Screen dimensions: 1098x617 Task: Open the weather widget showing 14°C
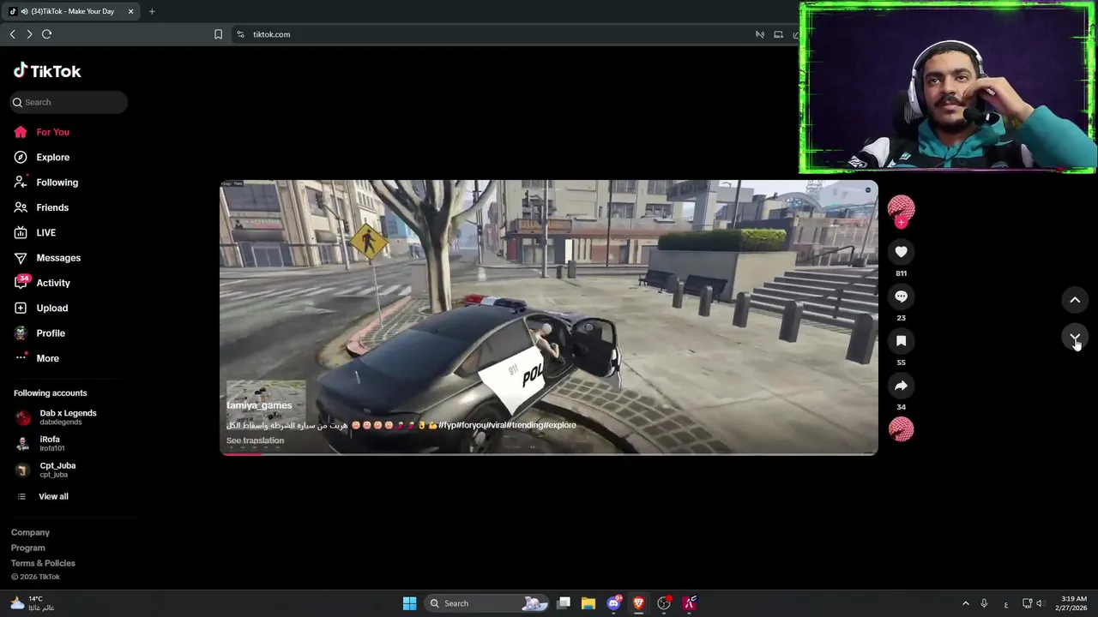pyautogui.click(x=33, y=603)
